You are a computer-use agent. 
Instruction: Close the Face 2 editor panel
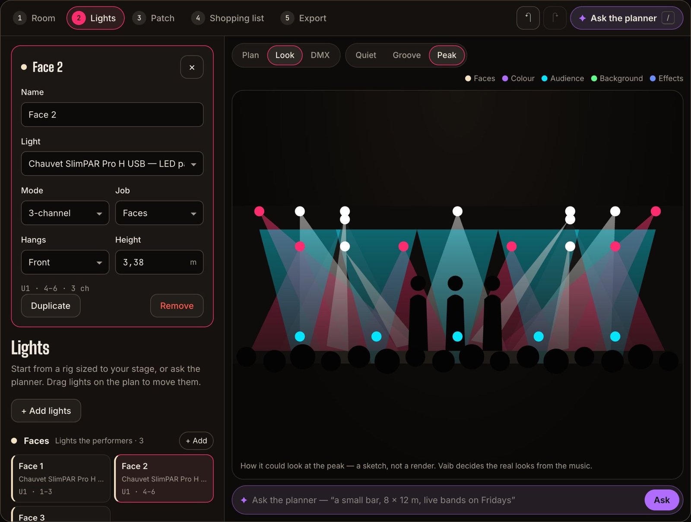point(192,67)
